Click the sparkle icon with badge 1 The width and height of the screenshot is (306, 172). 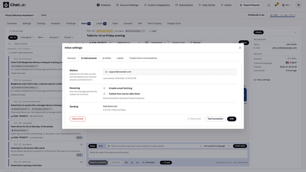(x=276, y=5)
